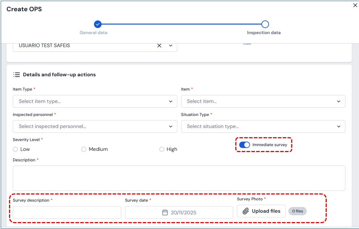This screenshot has width=359, height=229.
Task: Select Low severity level
Action: tap(15, 149)
